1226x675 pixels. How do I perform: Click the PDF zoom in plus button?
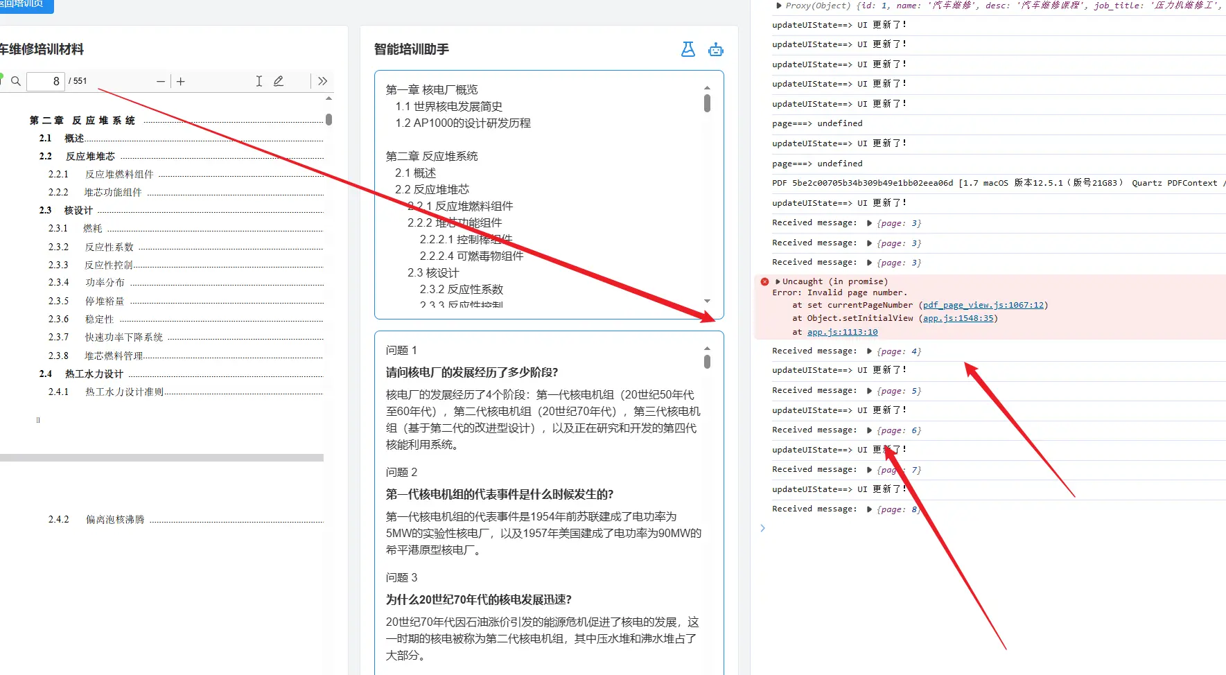[x=181, y=81]
